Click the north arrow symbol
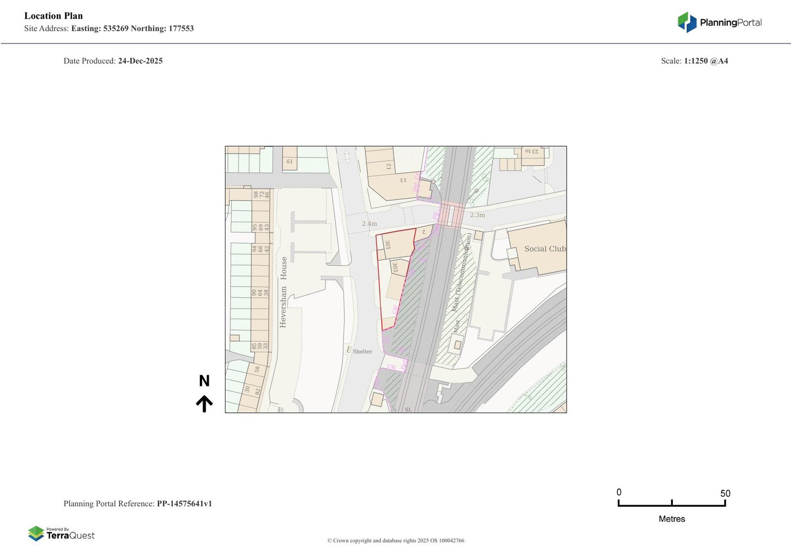Image resolution: width=791 pixels, height=559 pixels. pyautogui.click(x=204, y=403)
